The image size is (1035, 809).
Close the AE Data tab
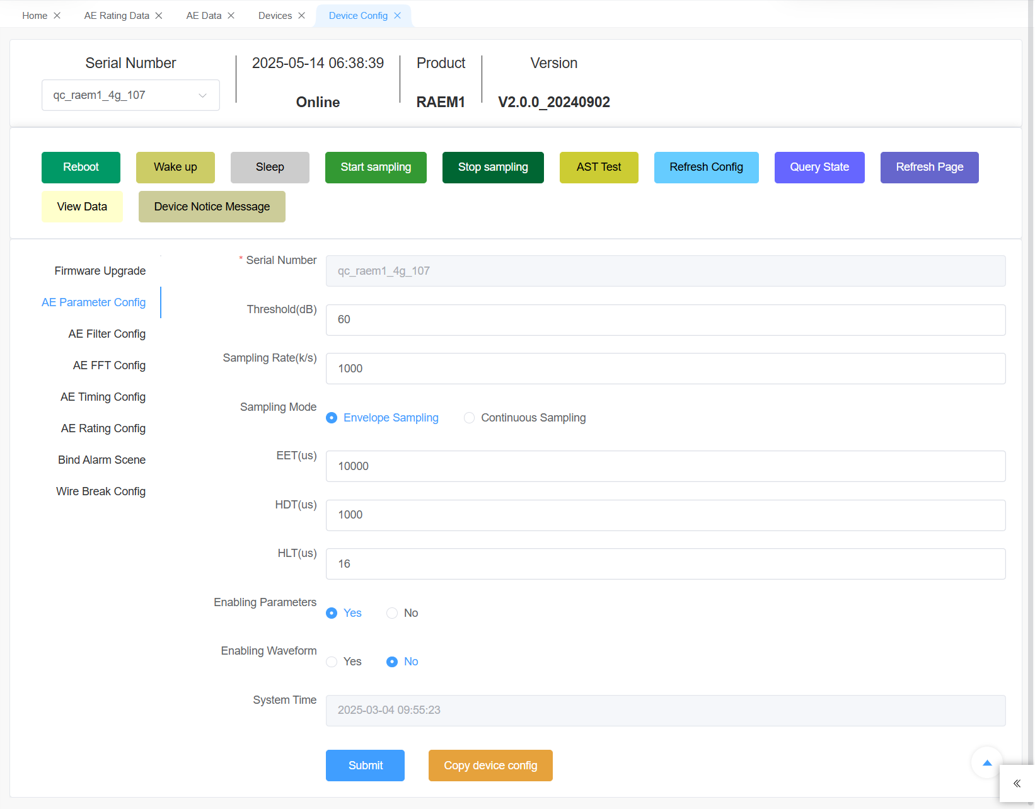pyautogui.click(x=231, y=16)
